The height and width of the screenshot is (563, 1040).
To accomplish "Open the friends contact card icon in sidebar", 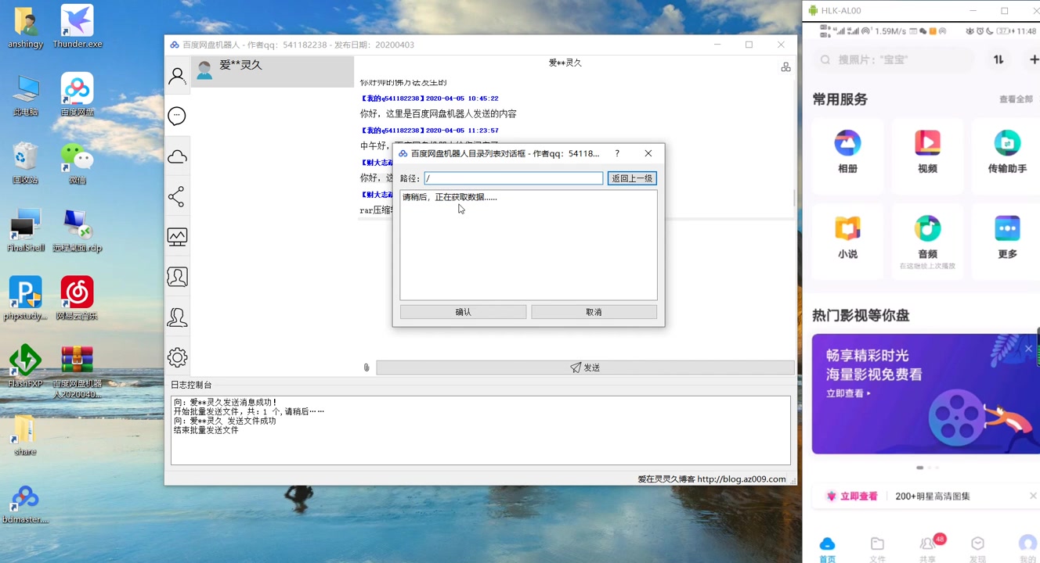I will click(177, 277).
